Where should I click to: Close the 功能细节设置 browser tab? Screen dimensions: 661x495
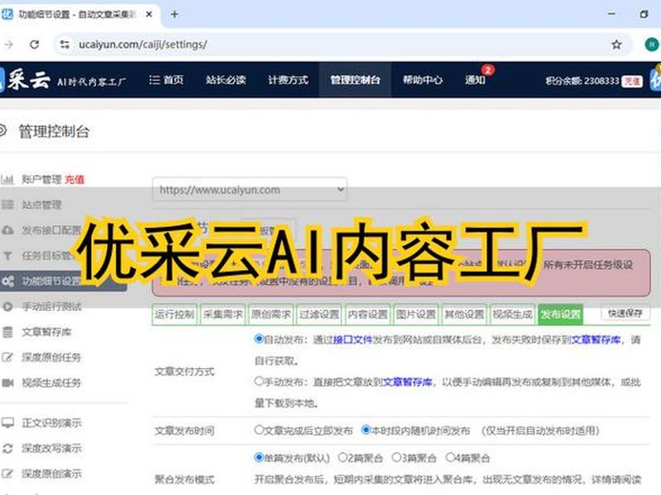coord(149,14)
